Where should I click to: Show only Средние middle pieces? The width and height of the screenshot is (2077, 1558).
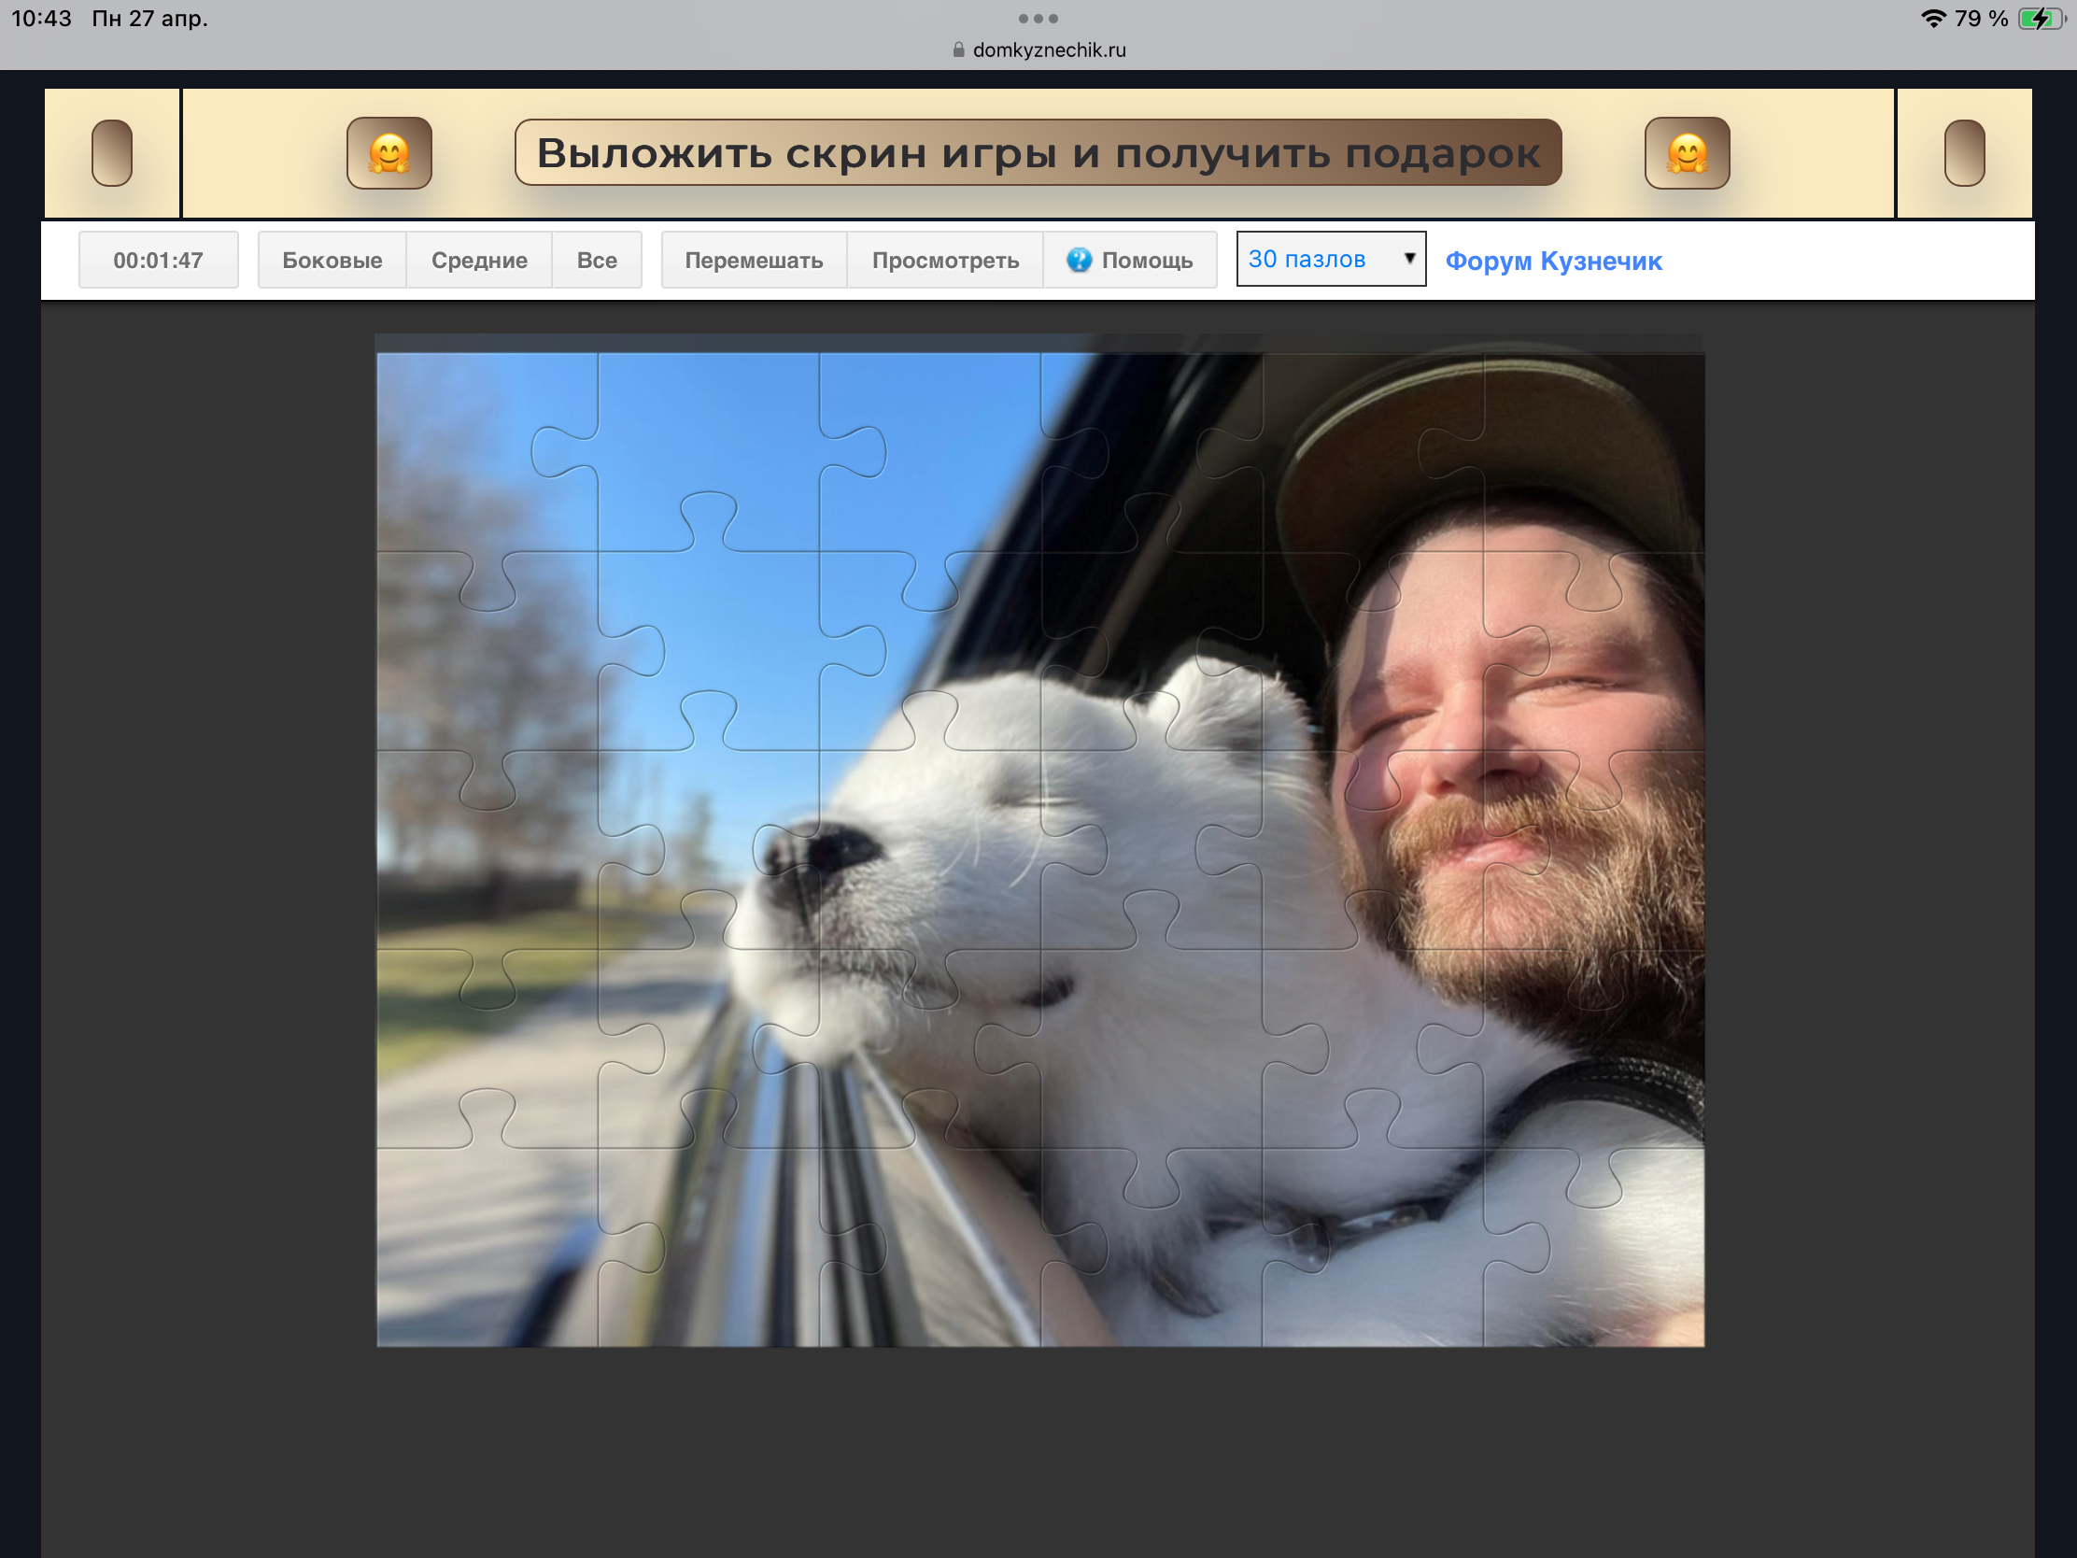(479, 261)
